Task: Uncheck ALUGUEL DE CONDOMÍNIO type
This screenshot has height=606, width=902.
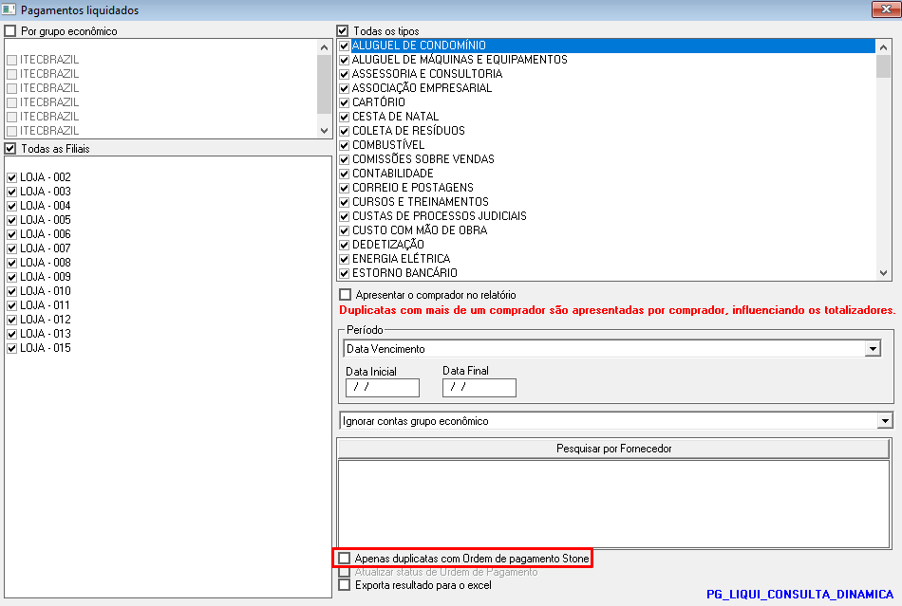Action: click(x=345, y=46)
